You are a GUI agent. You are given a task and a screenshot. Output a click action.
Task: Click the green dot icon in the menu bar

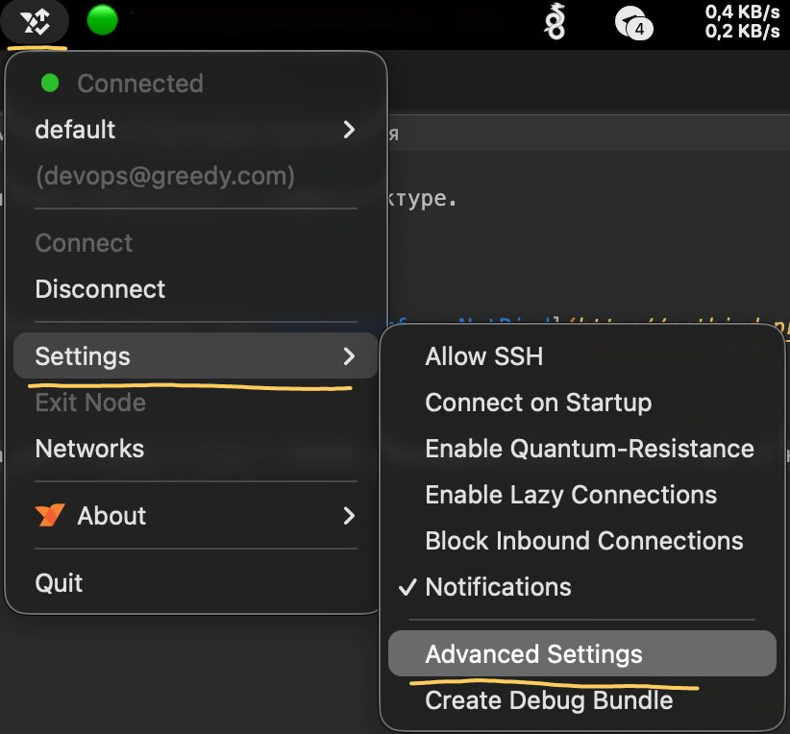click(x=102, y=18)
